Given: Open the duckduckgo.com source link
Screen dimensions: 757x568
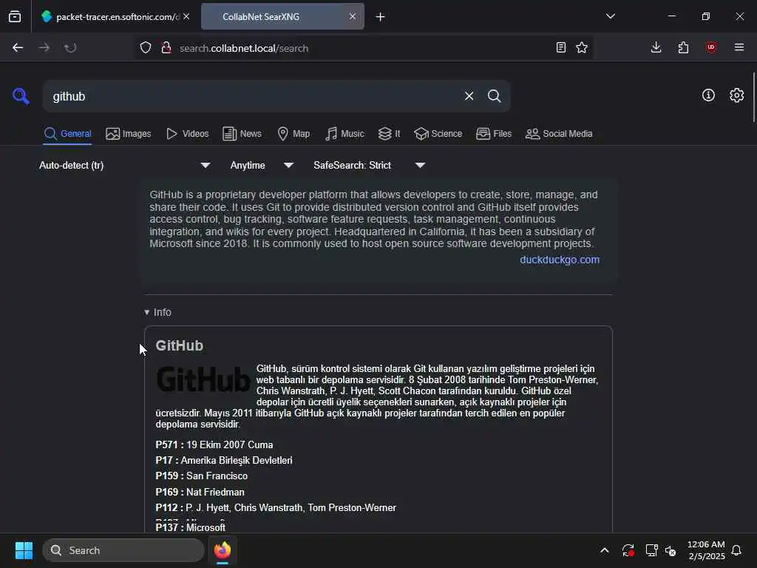Looking at the screenshot, I should point(560,260).
